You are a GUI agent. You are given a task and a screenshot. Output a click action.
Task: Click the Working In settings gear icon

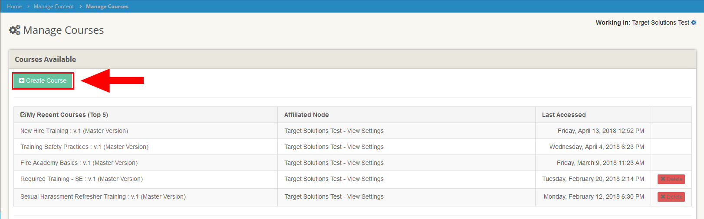tap(694, 23)
